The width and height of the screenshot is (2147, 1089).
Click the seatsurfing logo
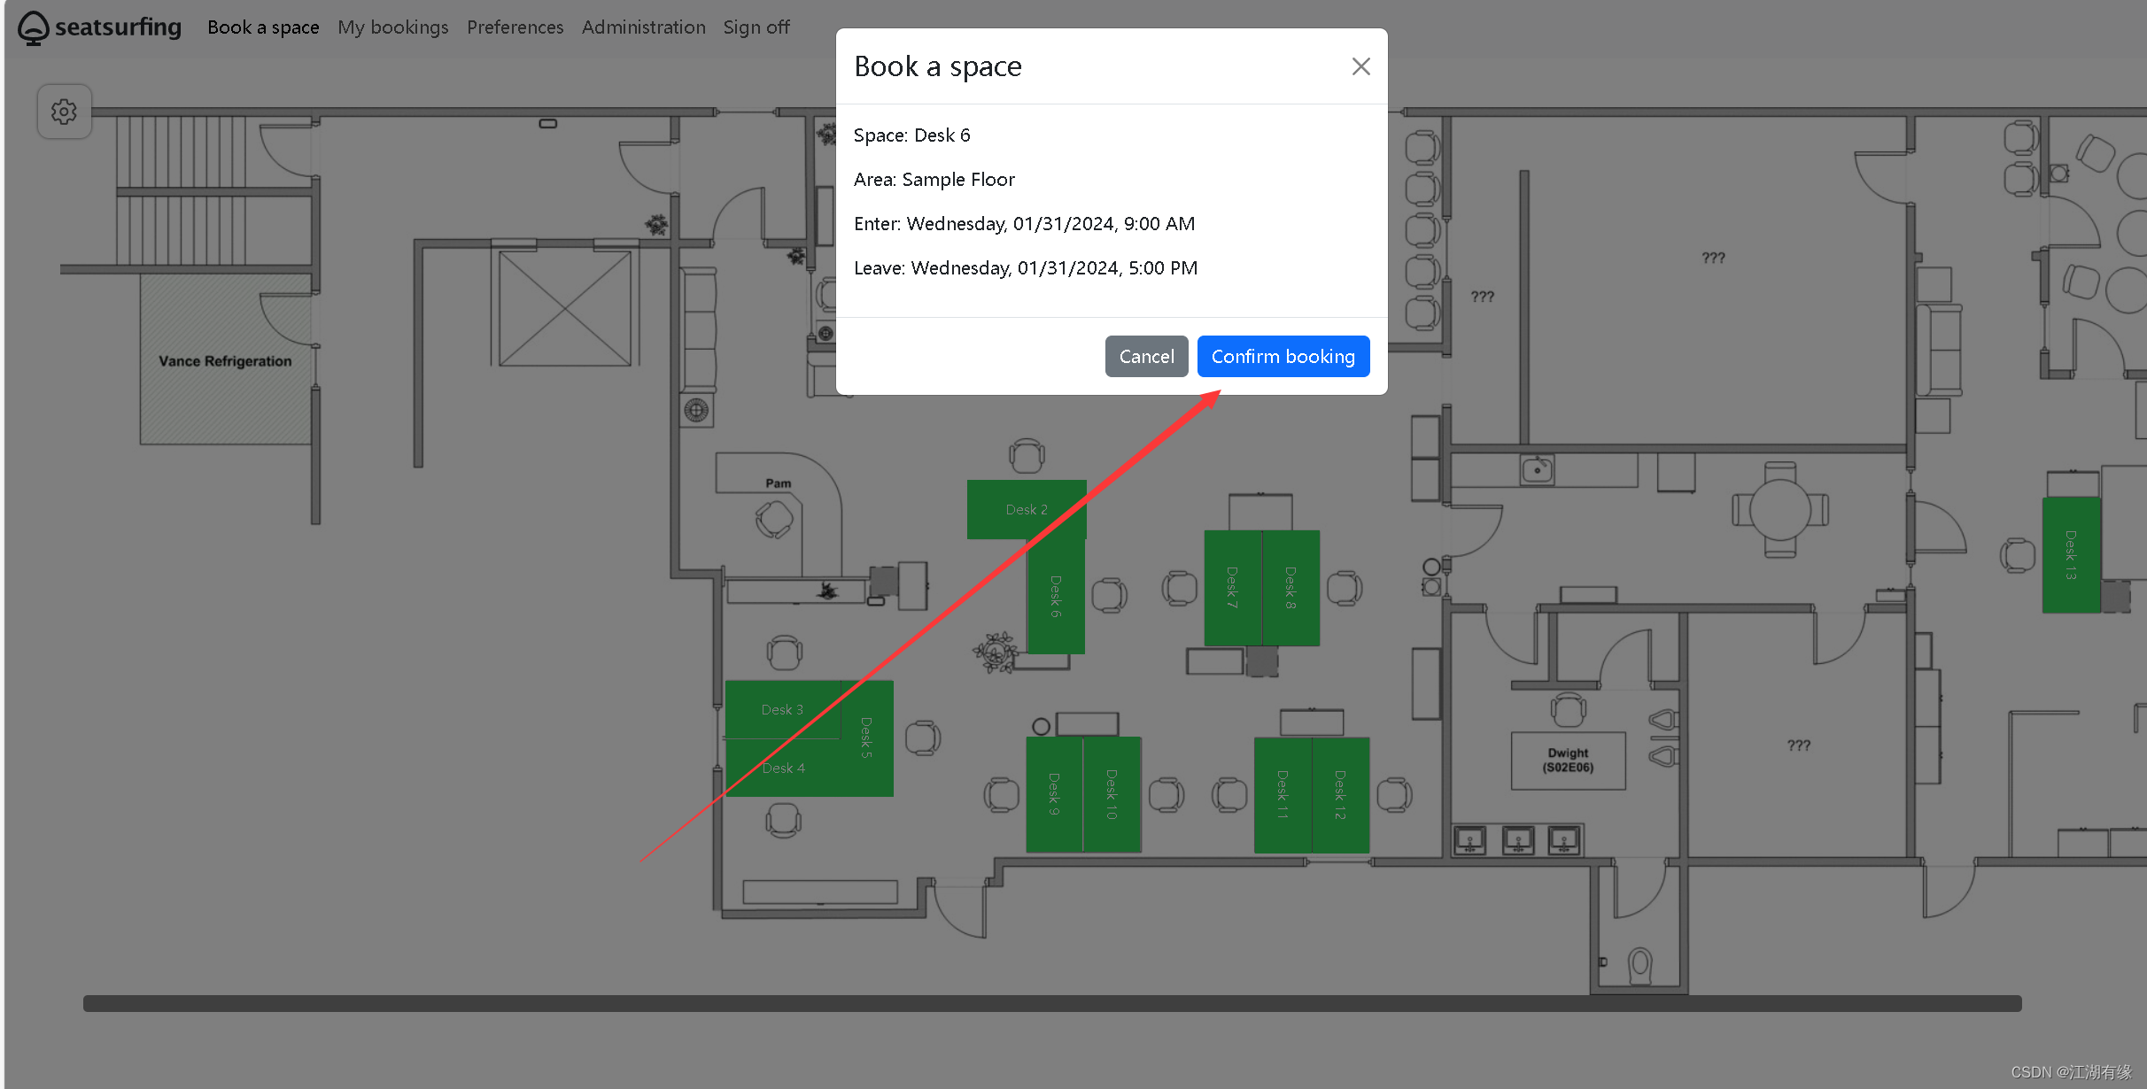(99, 27)
